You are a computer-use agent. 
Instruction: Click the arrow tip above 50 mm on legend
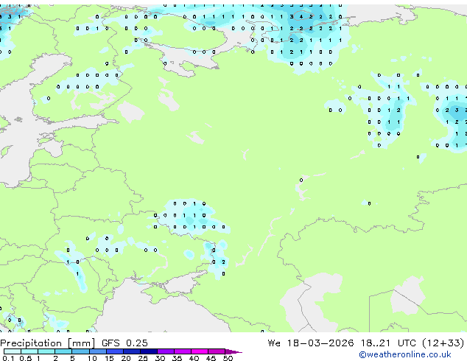(x=233, y=351)
